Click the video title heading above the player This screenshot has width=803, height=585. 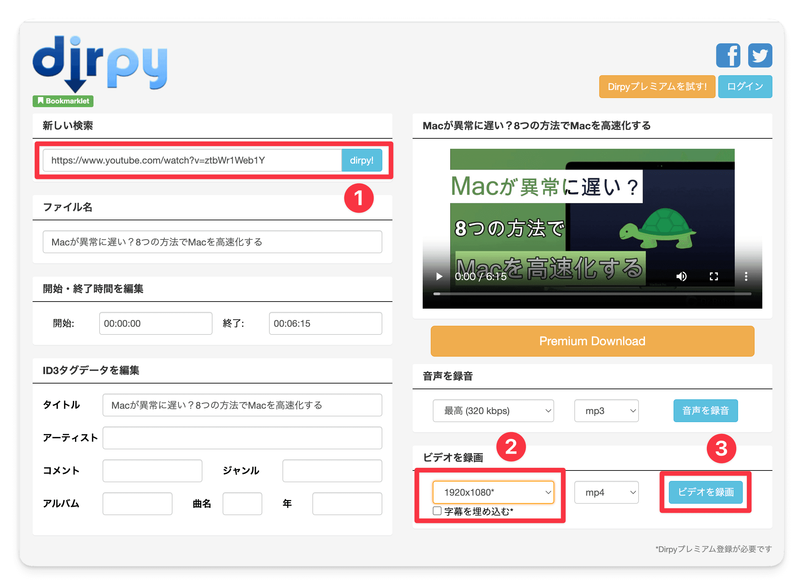(x=536, y=125)
